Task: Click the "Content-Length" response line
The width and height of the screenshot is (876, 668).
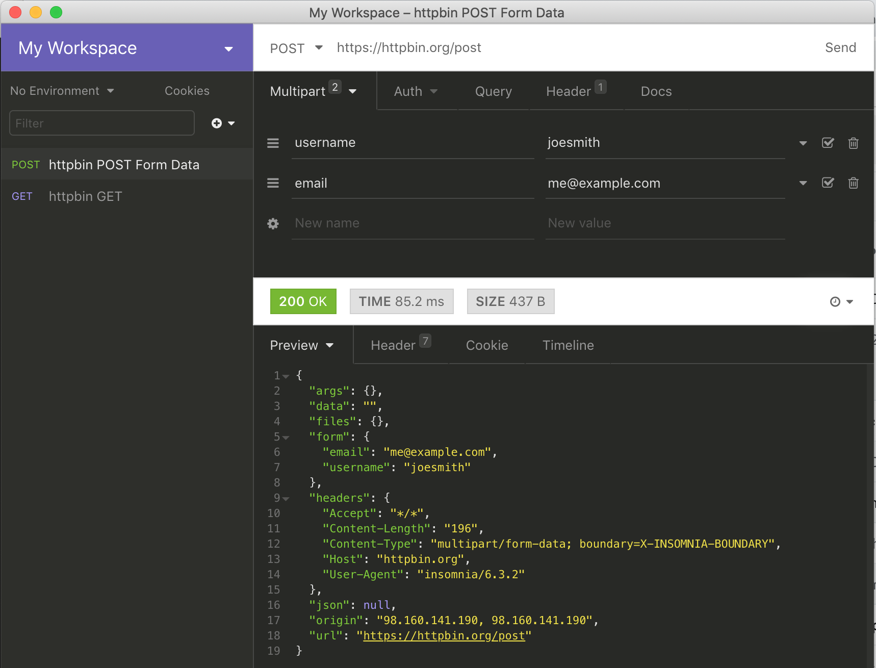Action: point(403,529)
